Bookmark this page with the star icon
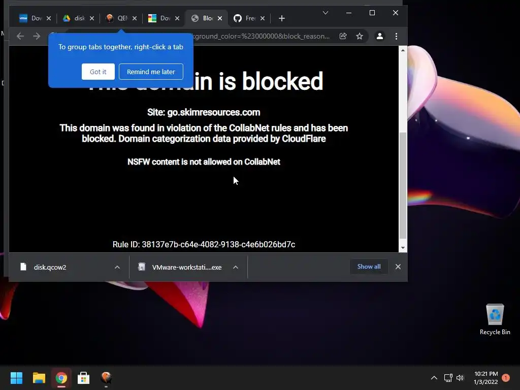The width and height of the screenshot is (520, 390). 360,36
